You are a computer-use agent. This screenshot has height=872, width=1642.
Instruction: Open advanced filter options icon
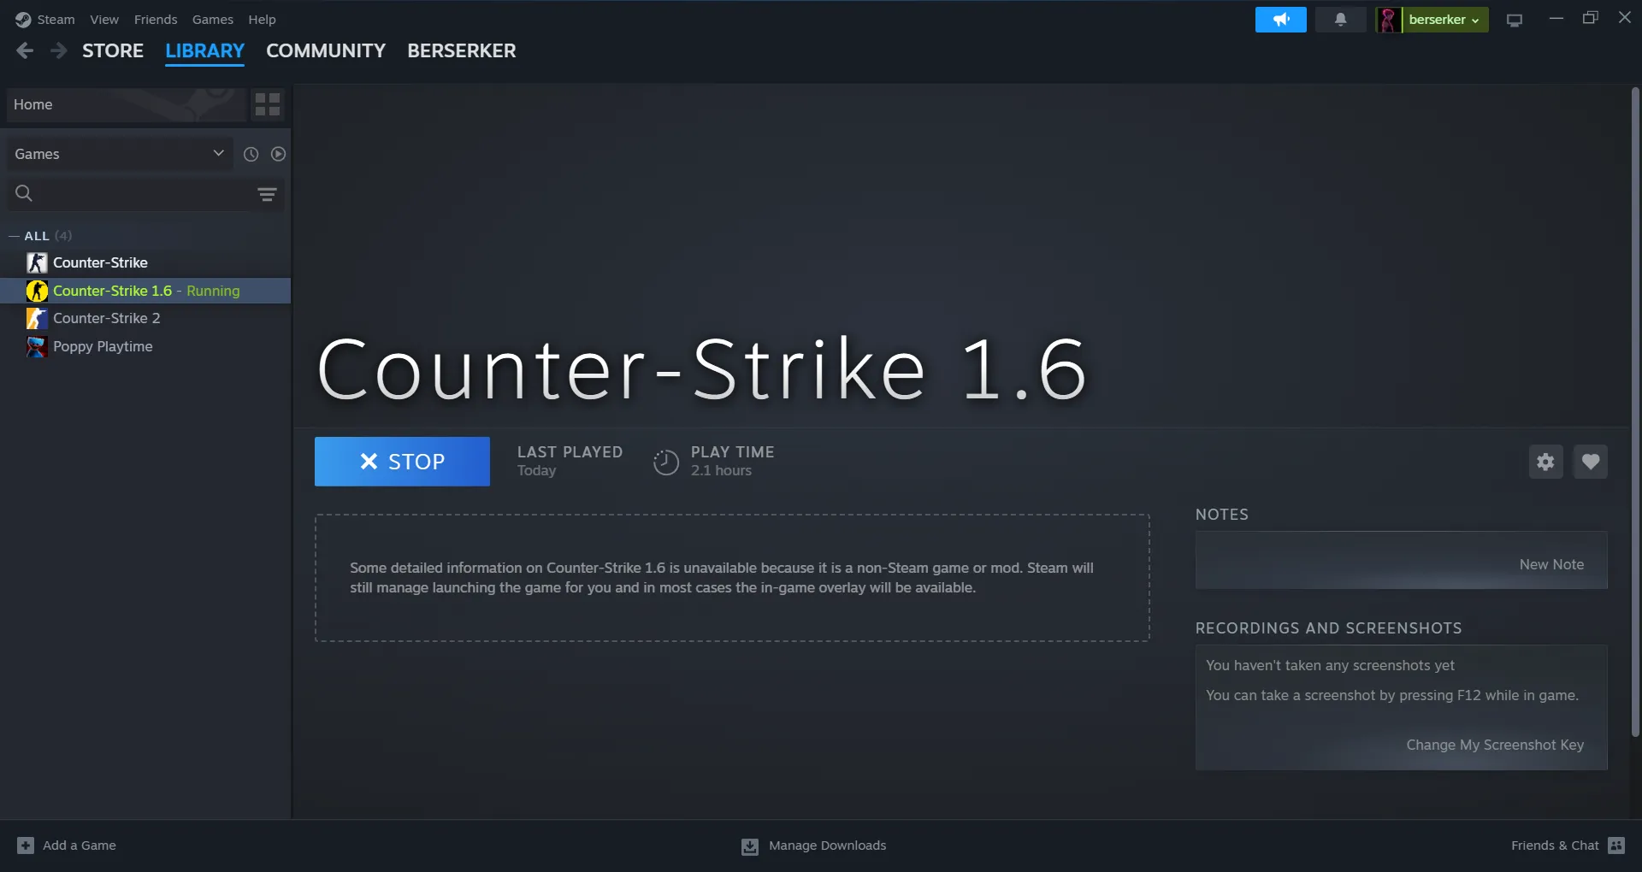[x=267, y=194]
